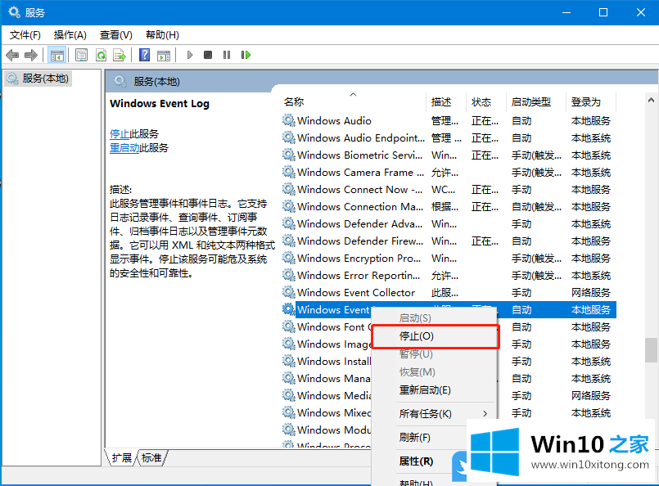The width and height of the screenshot is (659, 486).
Task: Sort by the 状态 column header
Action: (x=486, y=101)
